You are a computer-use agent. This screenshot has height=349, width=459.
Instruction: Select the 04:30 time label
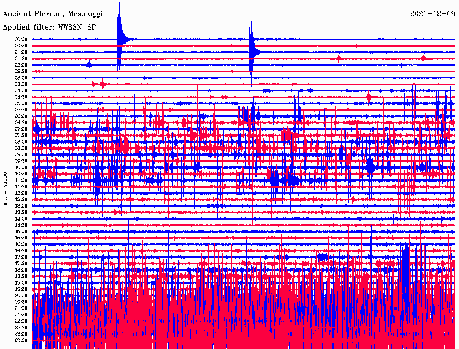[21, 97]
